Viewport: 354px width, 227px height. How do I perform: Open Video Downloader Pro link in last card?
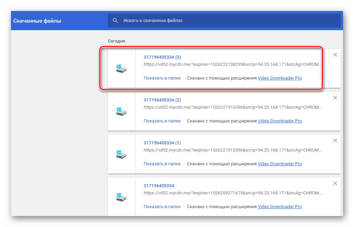click(x=280, y=207)
